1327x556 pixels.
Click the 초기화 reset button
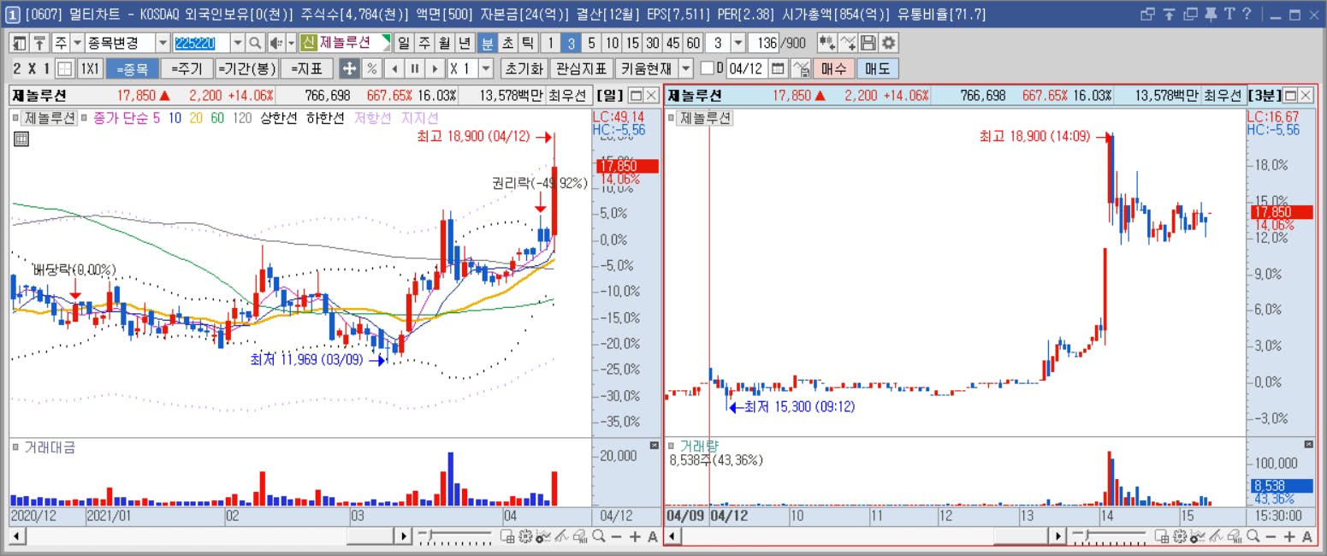(x=523, y=68)
